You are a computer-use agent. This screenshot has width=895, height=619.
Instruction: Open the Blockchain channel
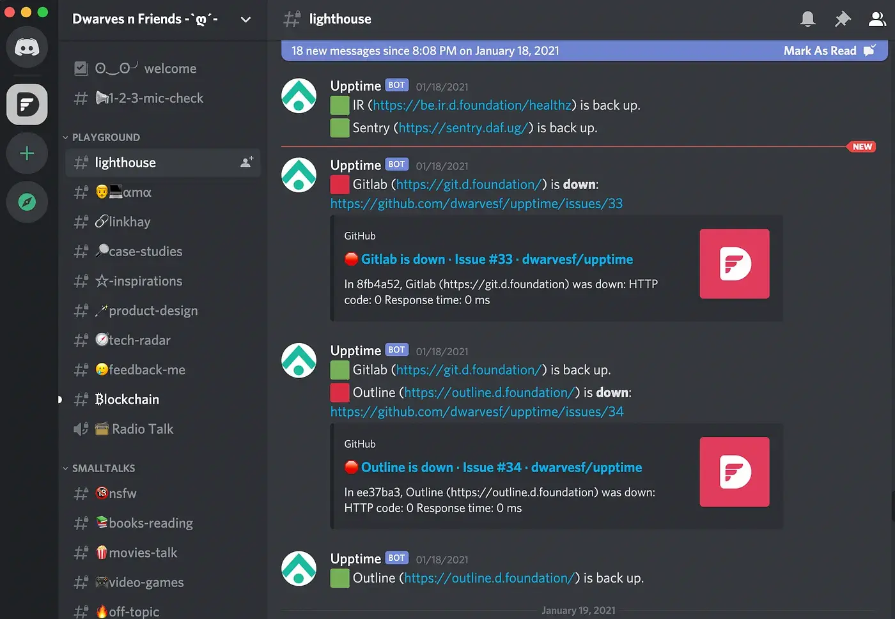click(163, 399)
